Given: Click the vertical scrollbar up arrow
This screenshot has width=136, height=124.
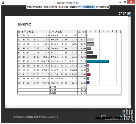Looking at the screenshot, I should tap(129, 18).
